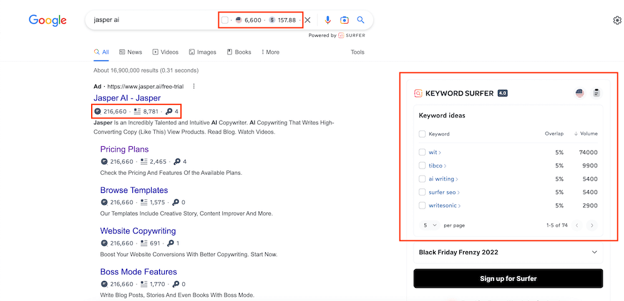Click word count icon beside 2,465
This screenshot has width=624, height=301.
(x=144, y=162)
